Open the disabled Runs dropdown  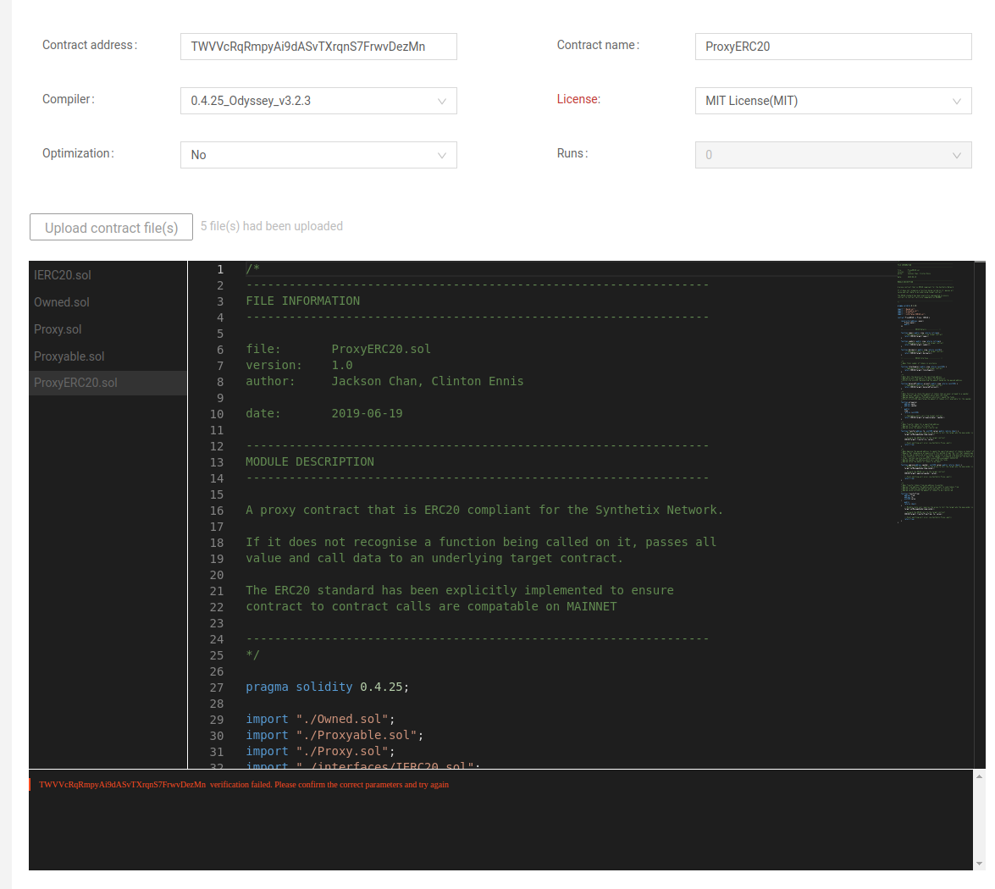tap(833, 155)
